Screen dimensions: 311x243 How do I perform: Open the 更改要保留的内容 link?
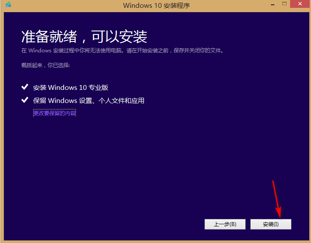(55, 113)
